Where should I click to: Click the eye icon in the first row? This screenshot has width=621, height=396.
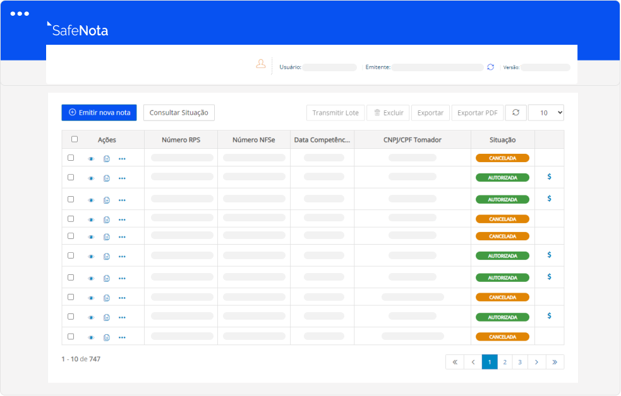coord(91,159)
